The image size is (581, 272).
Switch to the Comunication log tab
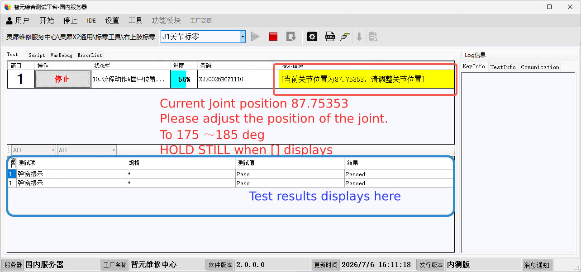tap(540, 67)
